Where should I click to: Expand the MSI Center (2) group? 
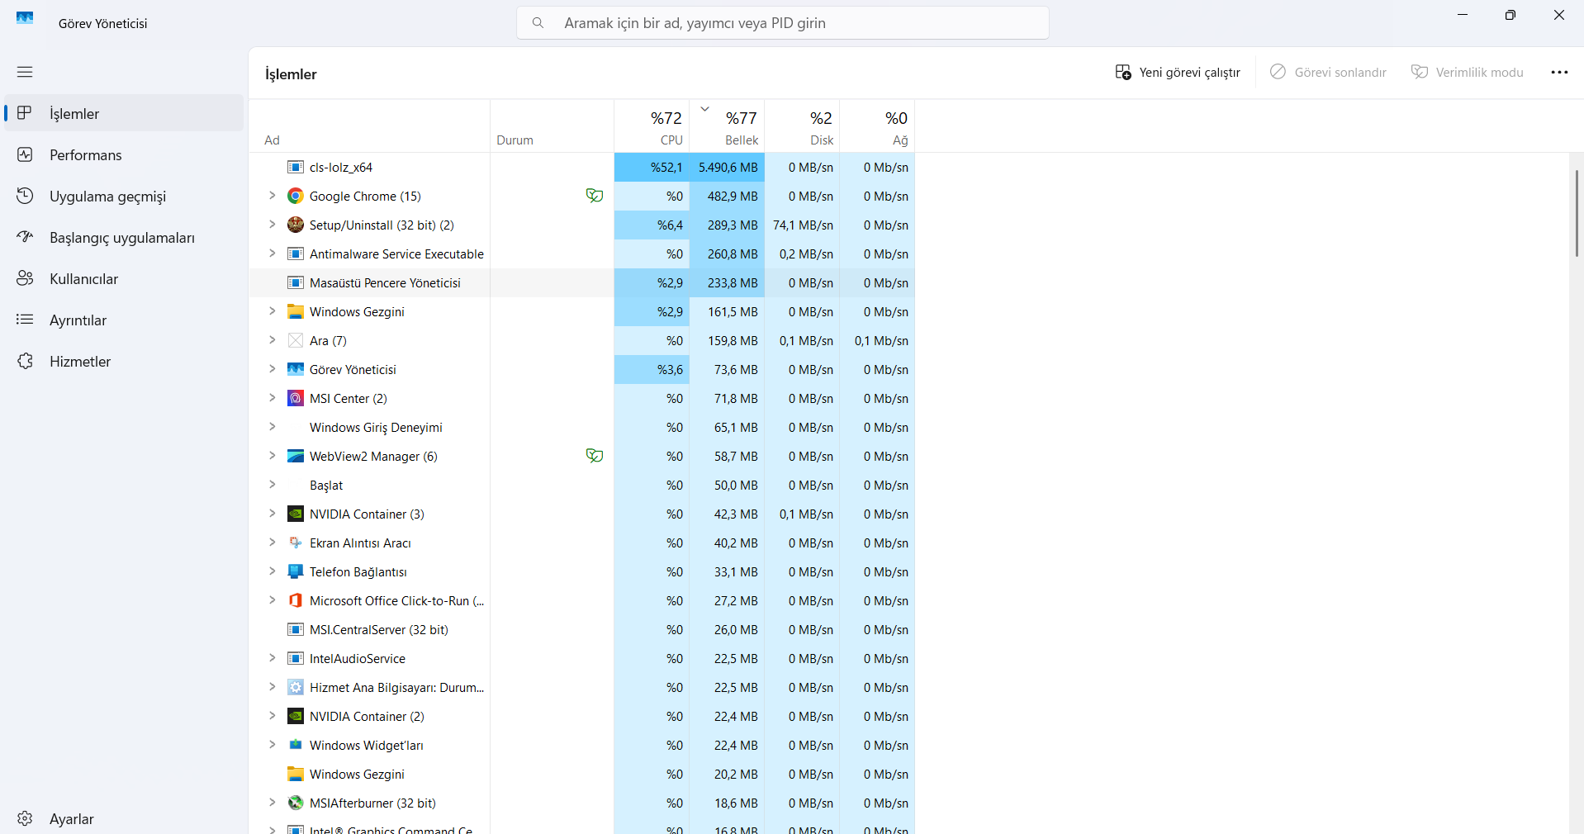click(272, 398)
